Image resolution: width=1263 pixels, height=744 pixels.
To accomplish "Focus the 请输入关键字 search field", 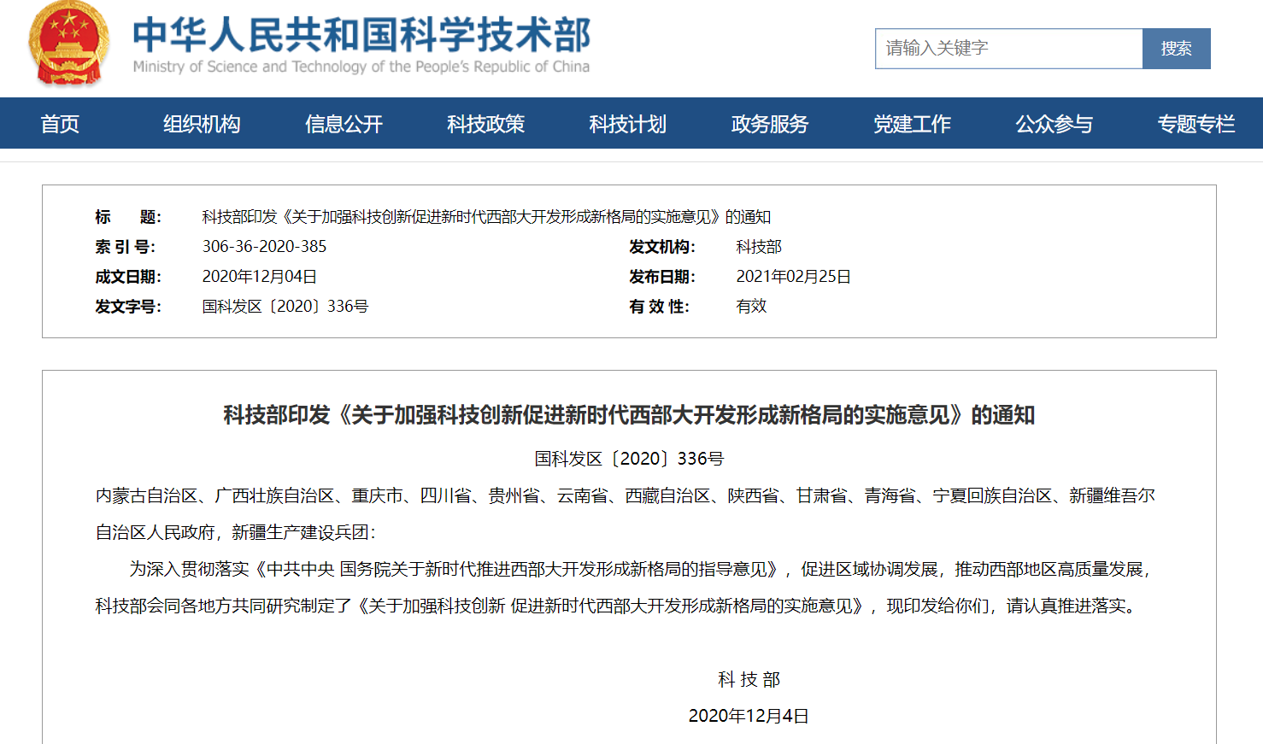I will (x=1008, y=49).
